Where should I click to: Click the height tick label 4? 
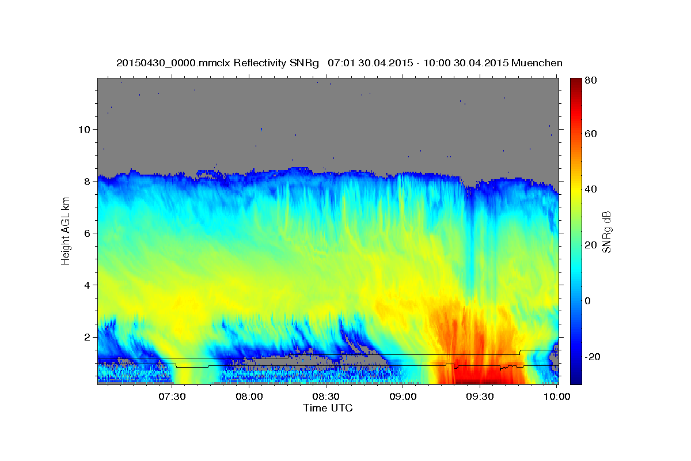point(88,285)
